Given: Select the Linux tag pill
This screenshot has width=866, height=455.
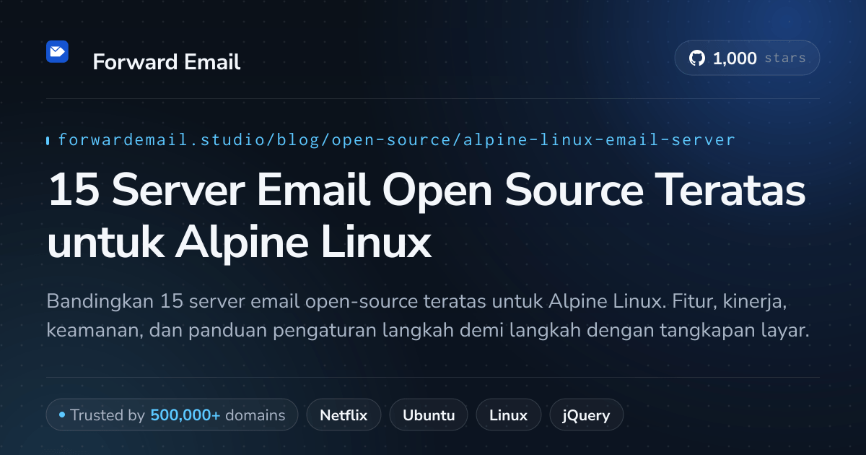Looking at the screenshot, I should tap(509, 415).
